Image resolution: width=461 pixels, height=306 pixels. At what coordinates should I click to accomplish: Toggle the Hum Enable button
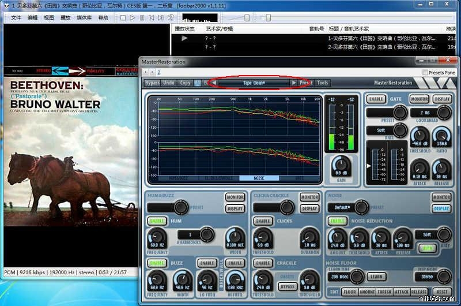tap(157, 221)
